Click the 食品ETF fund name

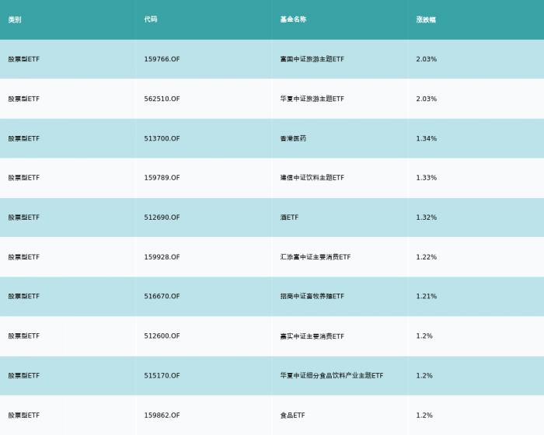292,416
